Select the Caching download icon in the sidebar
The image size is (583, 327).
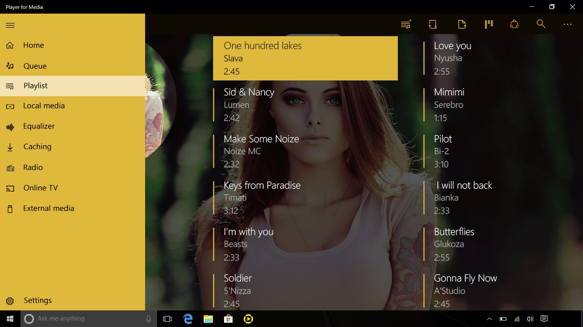(x=10, y=146)
